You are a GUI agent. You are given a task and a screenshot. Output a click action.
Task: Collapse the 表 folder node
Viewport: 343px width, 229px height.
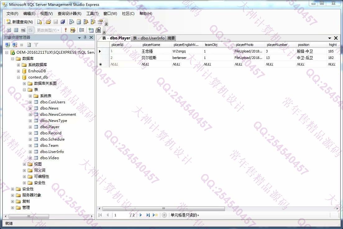coord(24,90)
